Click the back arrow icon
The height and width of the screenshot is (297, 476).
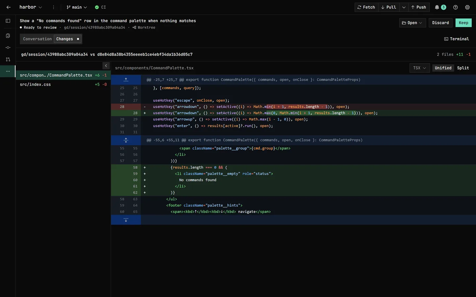point(9,7)
